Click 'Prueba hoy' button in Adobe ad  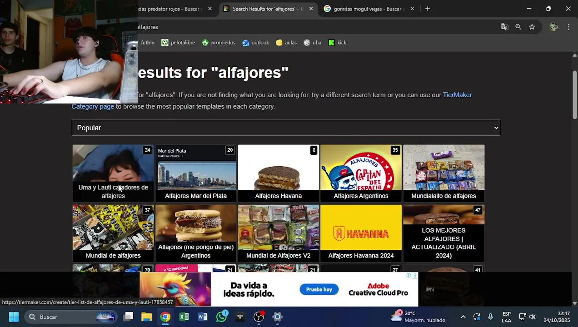point(319,289)
